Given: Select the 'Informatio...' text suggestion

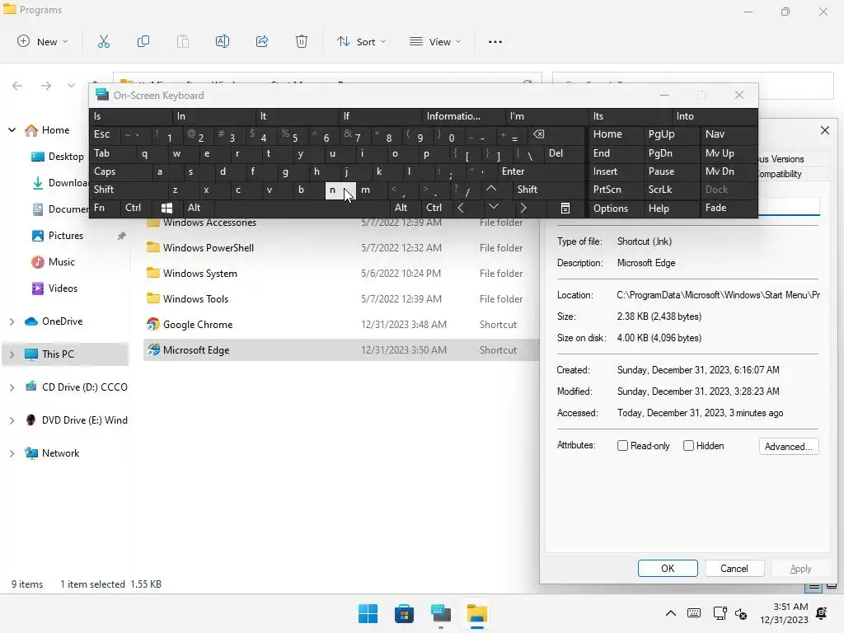Looking at the screenshot, I should 464,116.
